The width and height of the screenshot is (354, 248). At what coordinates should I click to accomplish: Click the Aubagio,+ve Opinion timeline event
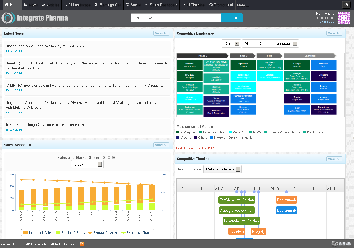click(237, 210)
